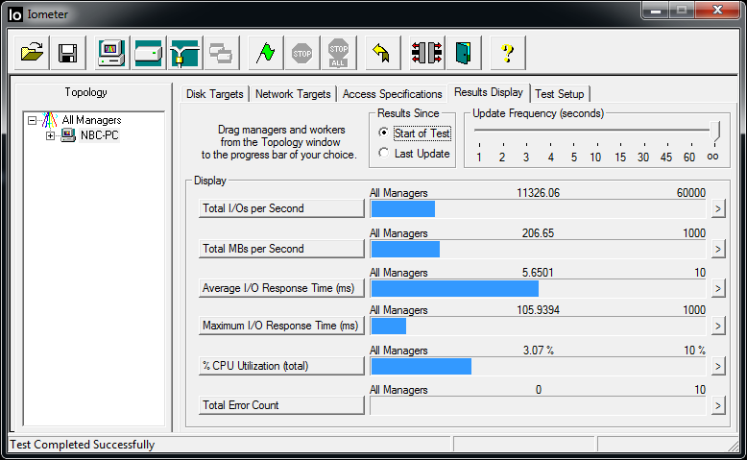This screenshot has height=460, width=747.
Task: Click the 206.65 MBs per second value
Action: point(538,233)
